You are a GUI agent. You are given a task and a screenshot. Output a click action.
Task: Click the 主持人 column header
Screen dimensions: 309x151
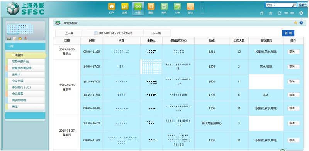151,40
